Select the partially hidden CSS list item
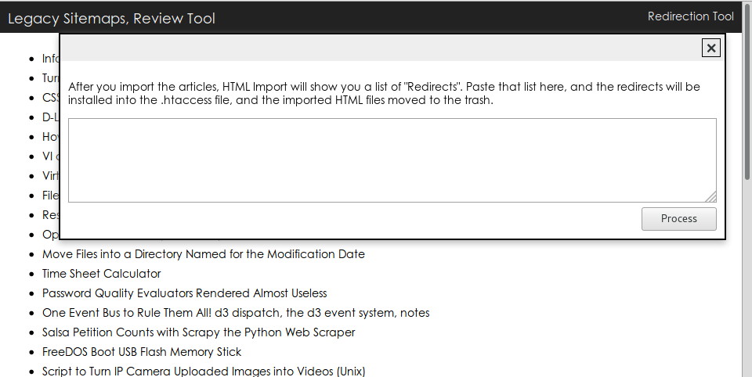The image size is (752, 377). click(51, 98)
